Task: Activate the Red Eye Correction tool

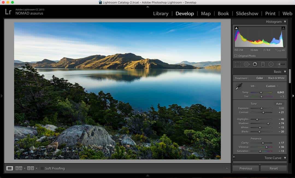Action: click(x=255, y=64)
